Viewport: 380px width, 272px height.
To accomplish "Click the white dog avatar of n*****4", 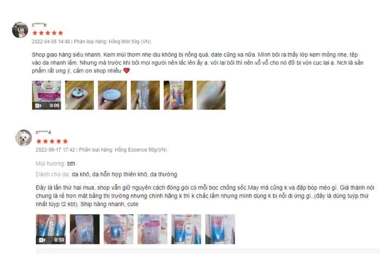I will coord(24,138).
